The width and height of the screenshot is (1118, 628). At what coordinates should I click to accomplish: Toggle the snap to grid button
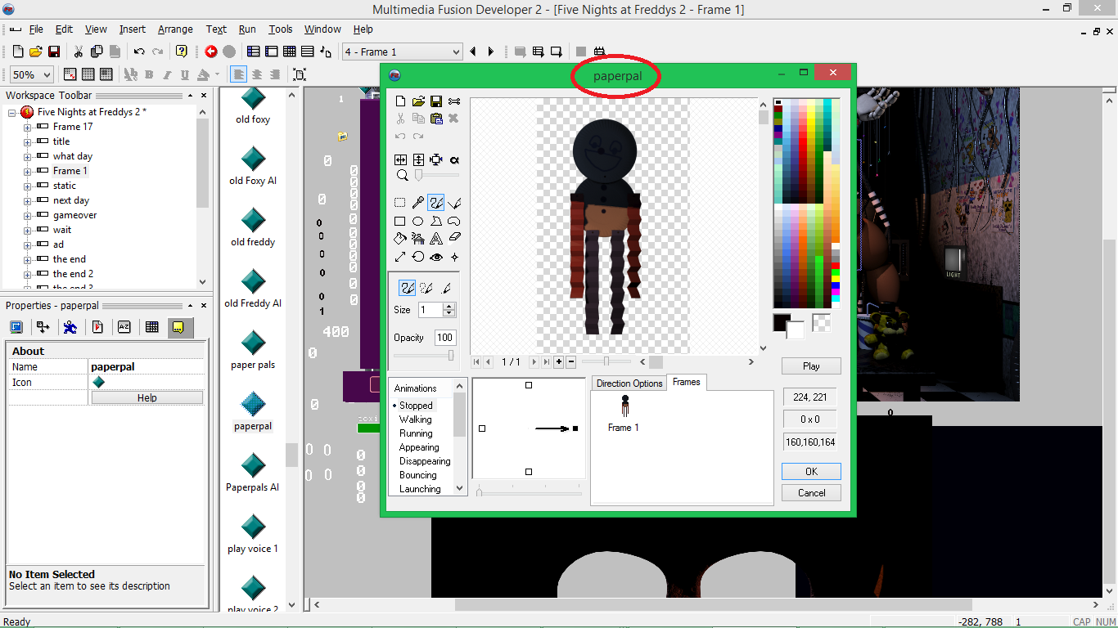(x=106, y=74)
